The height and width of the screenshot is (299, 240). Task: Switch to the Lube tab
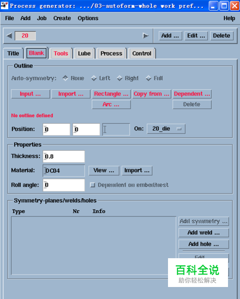click(x=84, y=53)
